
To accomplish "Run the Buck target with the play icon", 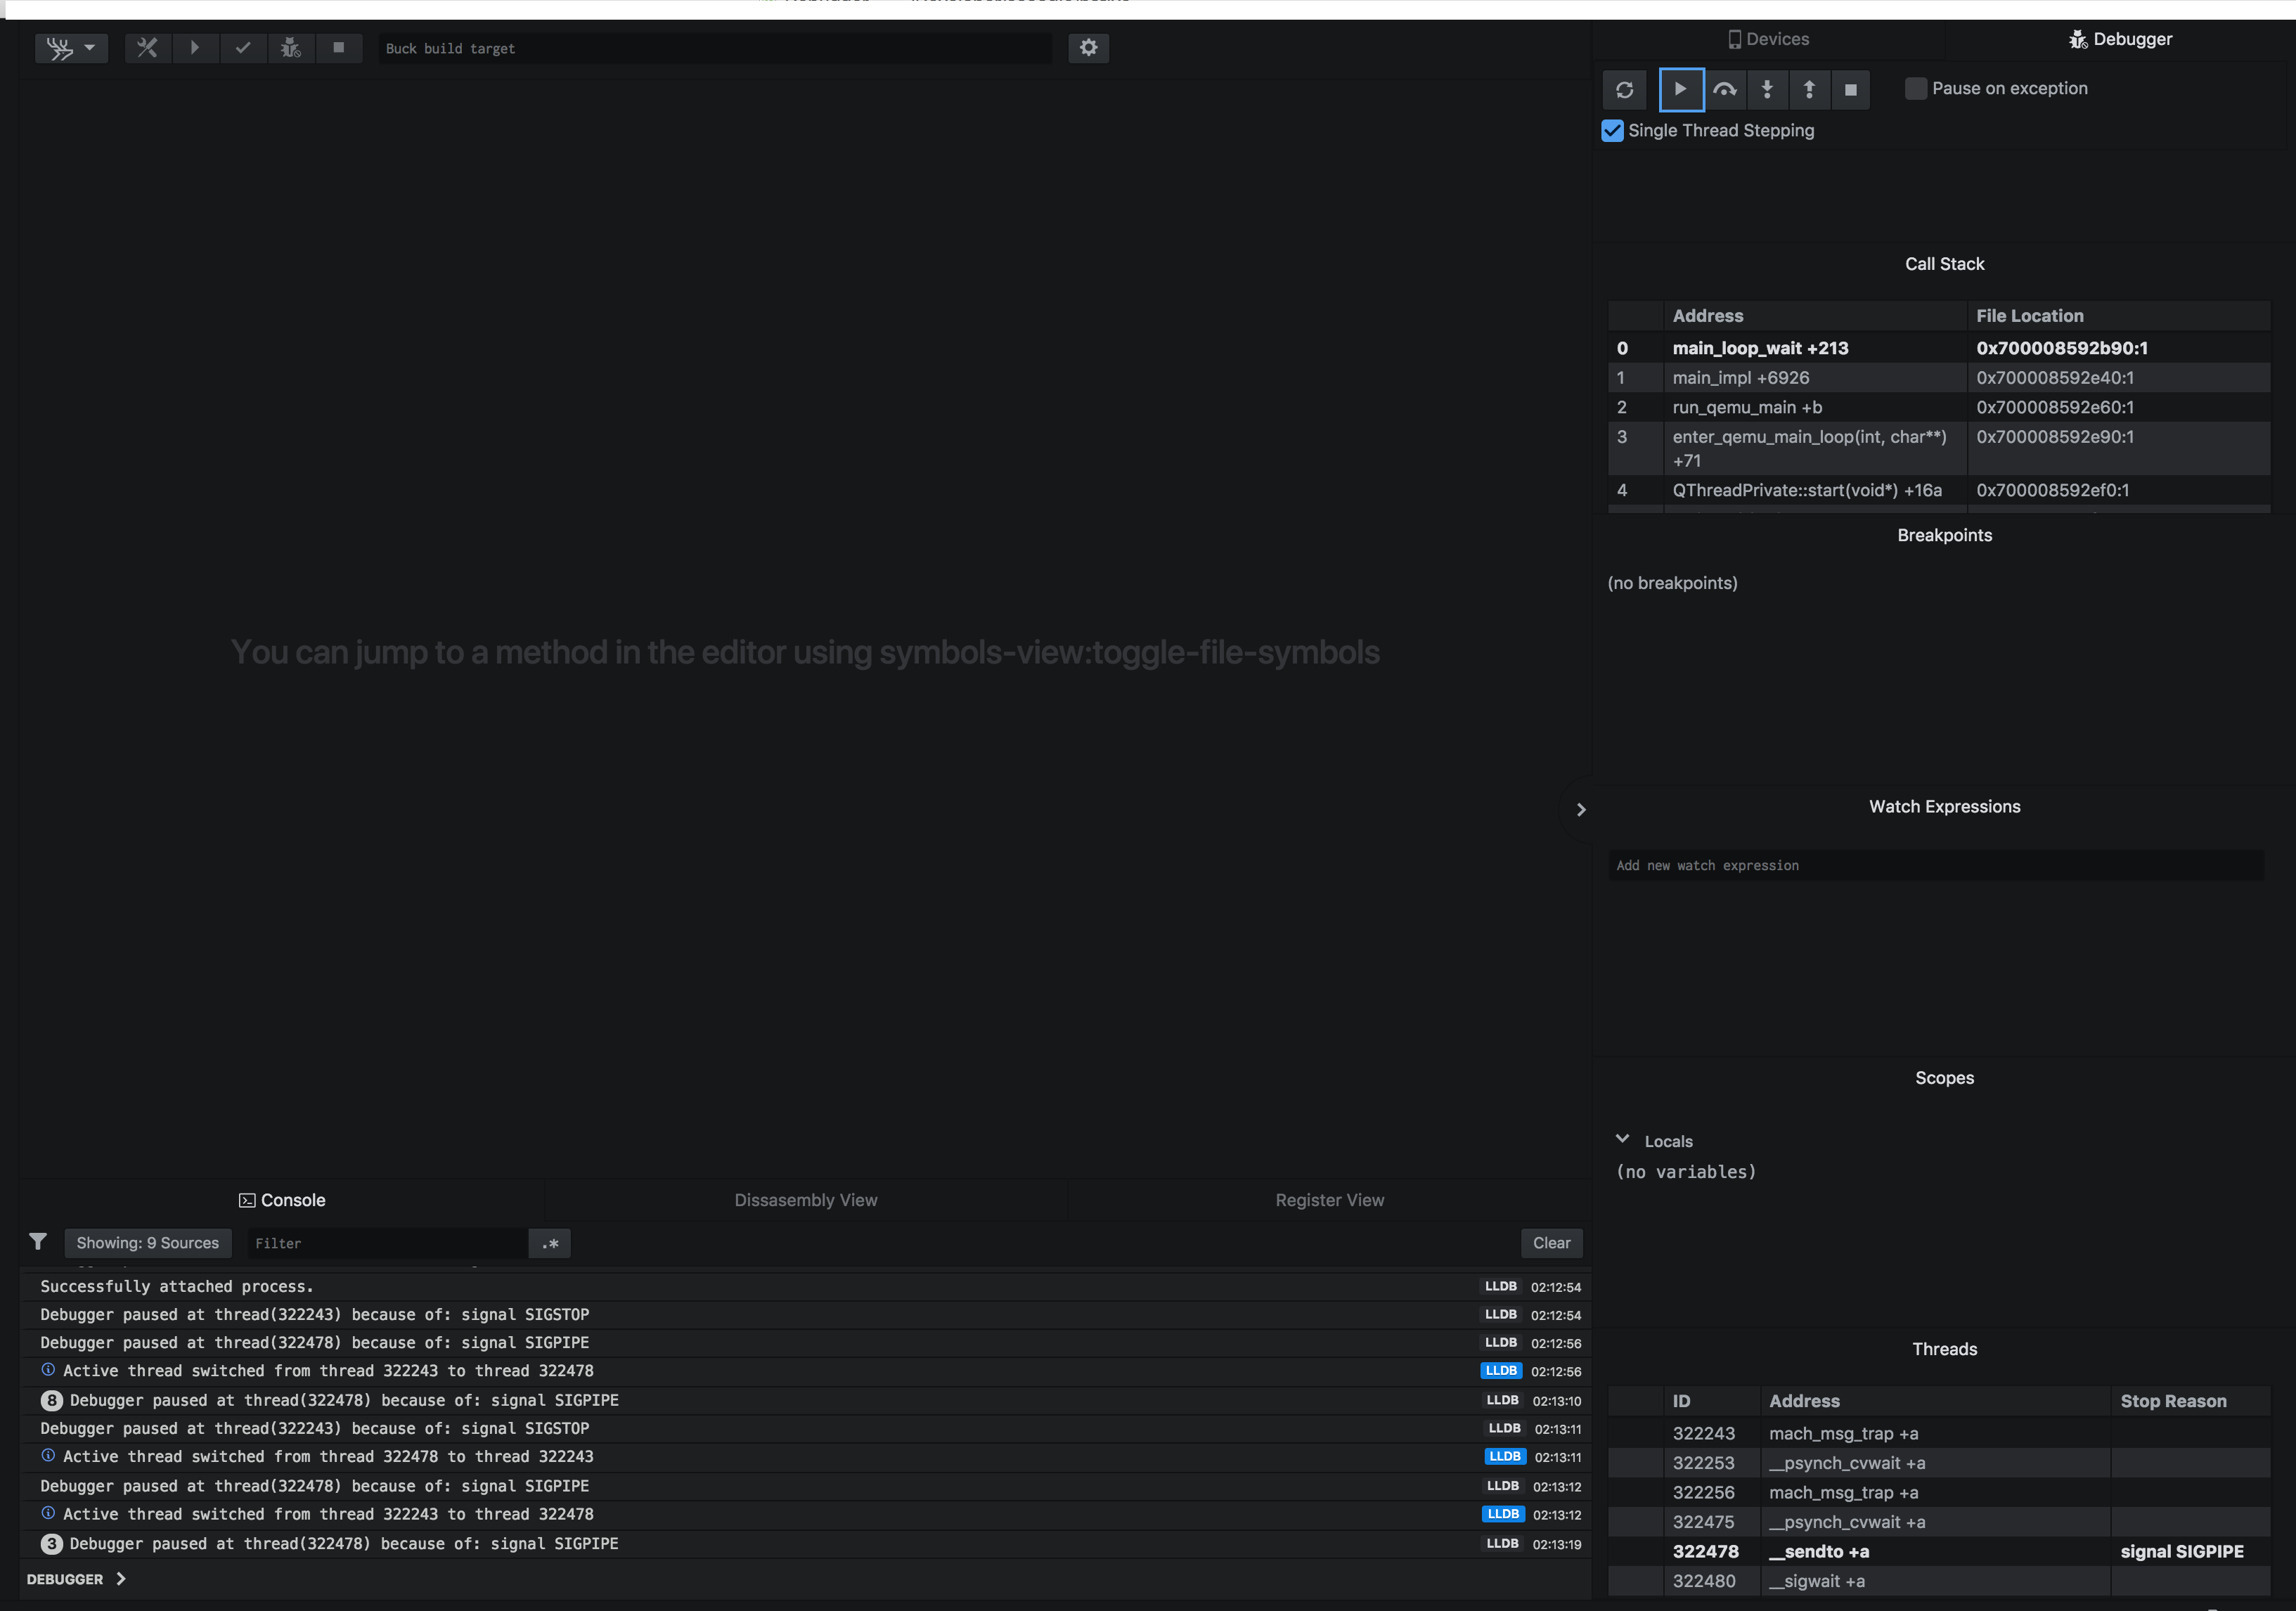I will tap(195, 48).
